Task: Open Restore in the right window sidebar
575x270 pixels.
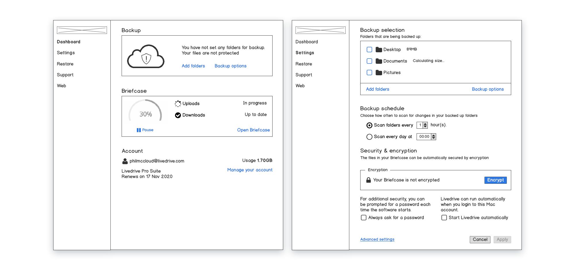Action: pyautogui.click(x=304, y=64)
